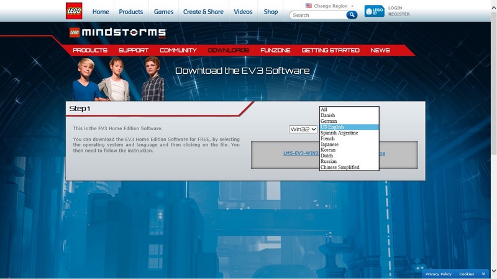497x279 pixels.
Task: Open the Win32 operating system dropdown
Action: (x=303, y=129)
